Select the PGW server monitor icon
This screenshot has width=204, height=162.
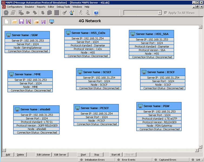pyautogui.click(x=140, y=106)
